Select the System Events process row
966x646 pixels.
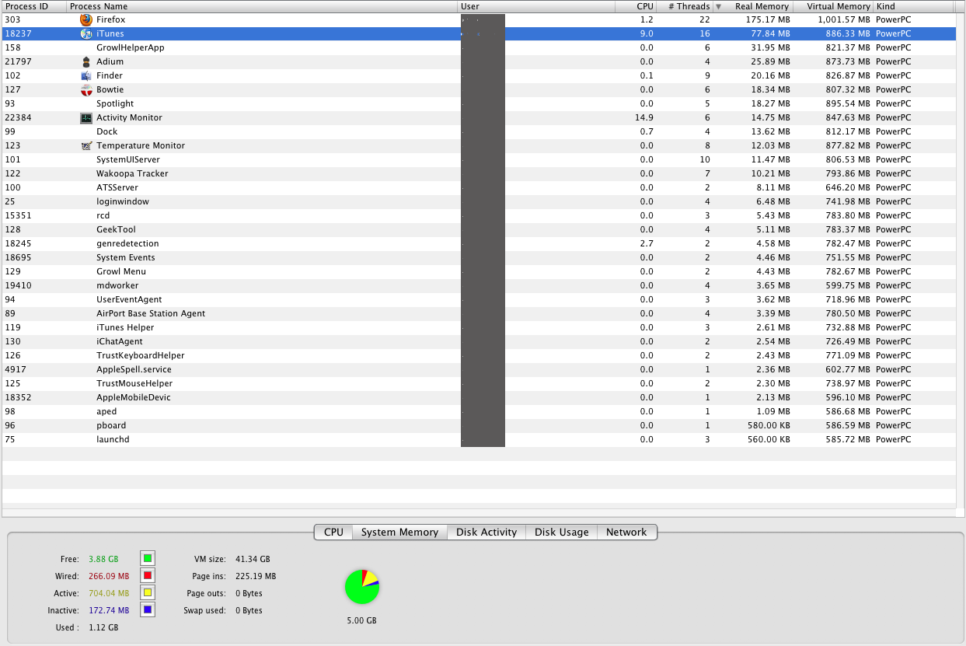click(x=479, y=257)
